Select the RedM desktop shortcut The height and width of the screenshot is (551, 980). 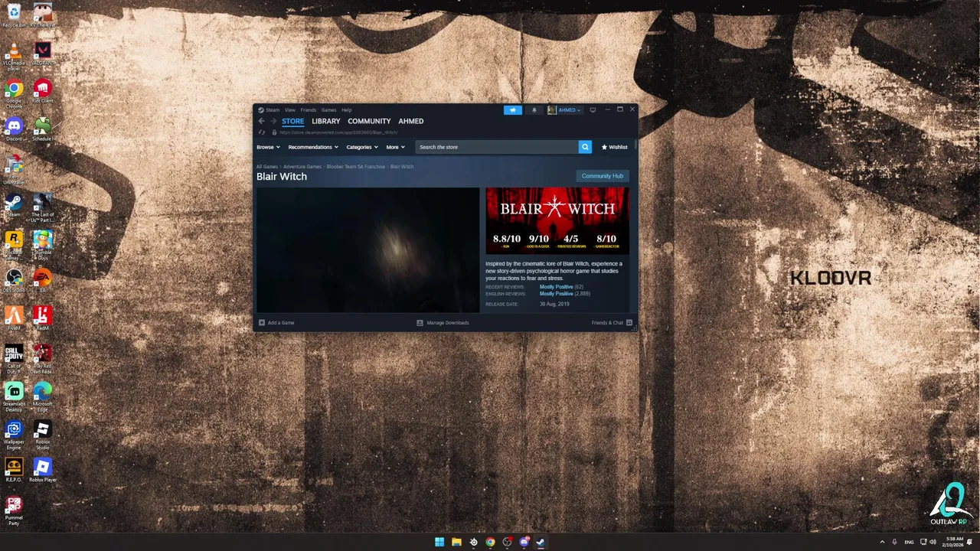coord(43,318)
